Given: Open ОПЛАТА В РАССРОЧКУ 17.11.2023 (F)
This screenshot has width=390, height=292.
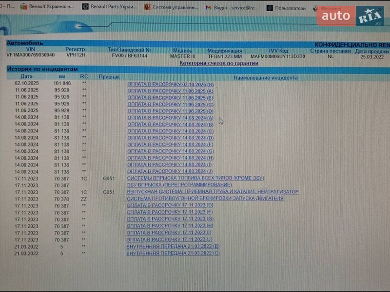Looking at the screenshot, I should click(170, 212).
